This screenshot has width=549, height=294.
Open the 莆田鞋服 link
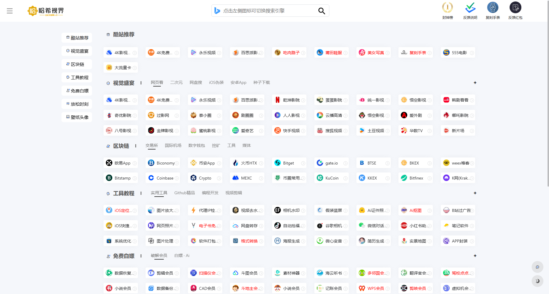click(331, 53)
